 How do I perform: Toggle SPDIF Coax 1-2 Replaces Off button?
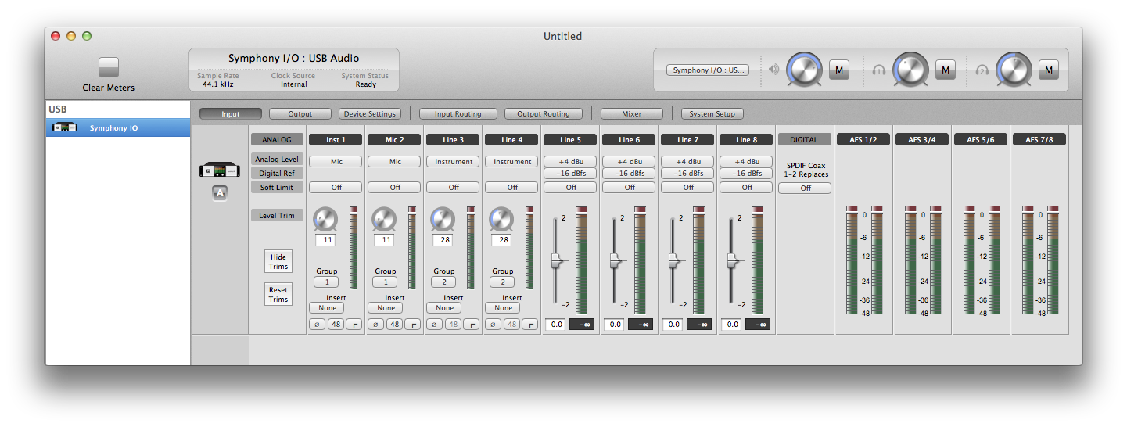(x=805, y=188)
